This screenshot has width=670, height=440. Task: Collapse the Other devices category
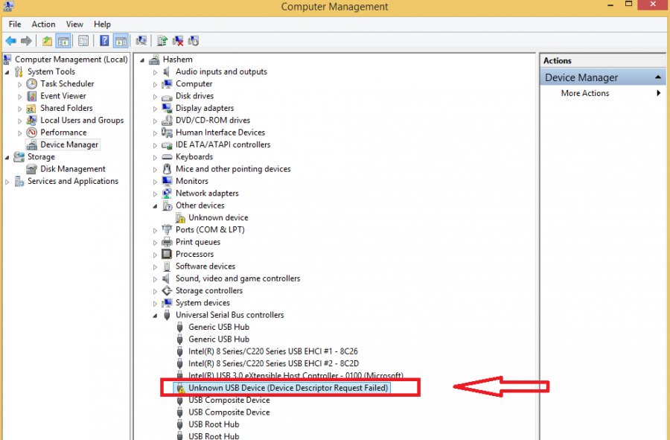click(155, 206)
